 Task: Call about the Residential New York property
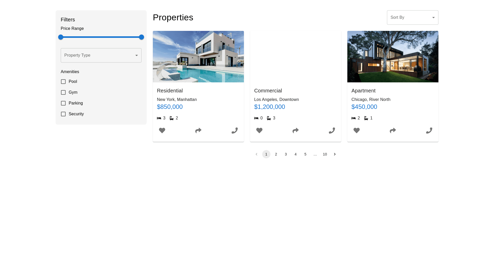coord(235,131)
